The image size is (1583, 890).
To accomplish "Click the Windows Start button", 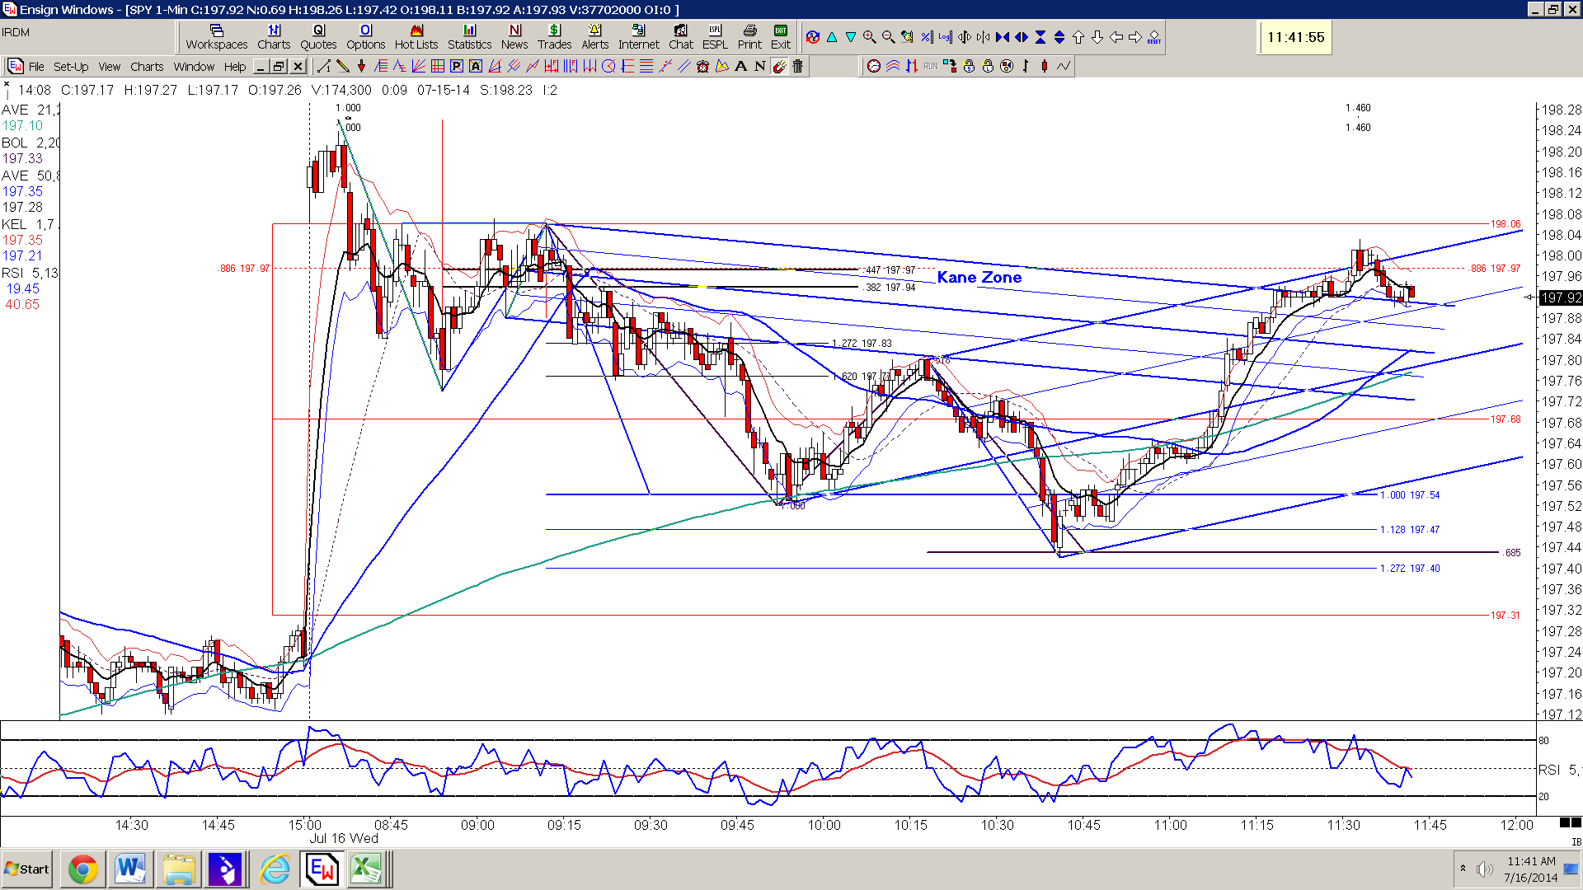I will (27, 869).
